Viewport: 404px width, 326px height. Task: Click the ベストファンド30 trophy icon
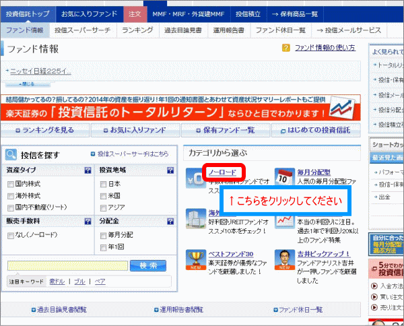(196, 260)
